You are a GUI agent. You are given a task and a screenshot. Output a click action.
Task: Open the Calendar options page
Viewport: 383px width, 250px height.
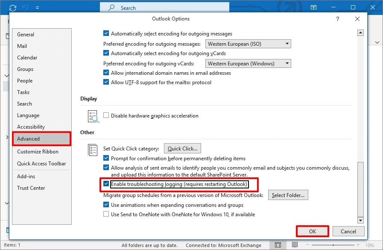[x=27, y=57]
